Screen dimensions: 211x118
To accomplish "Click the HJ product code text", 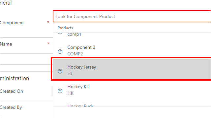I will tap(70, 73).
